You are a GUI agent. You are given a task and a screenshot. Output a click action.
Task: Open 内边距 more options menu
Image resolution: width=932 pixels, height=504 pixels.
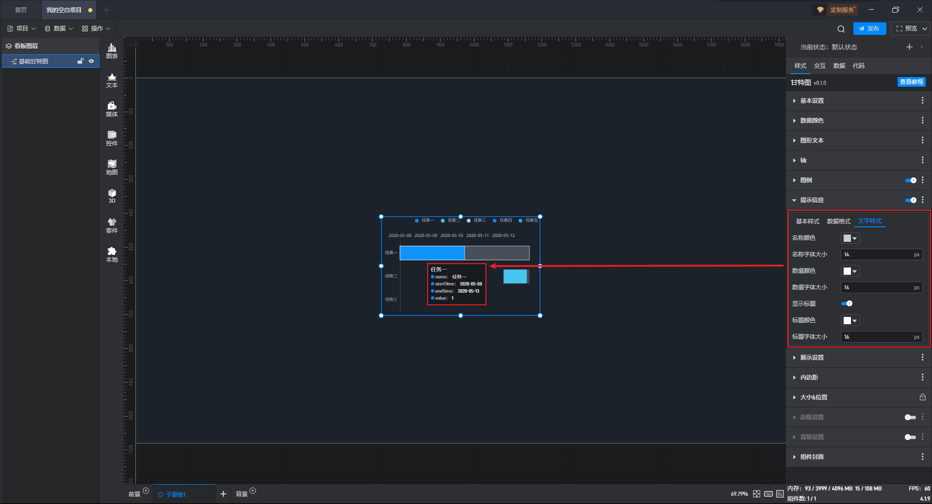[x=922, y=377]
